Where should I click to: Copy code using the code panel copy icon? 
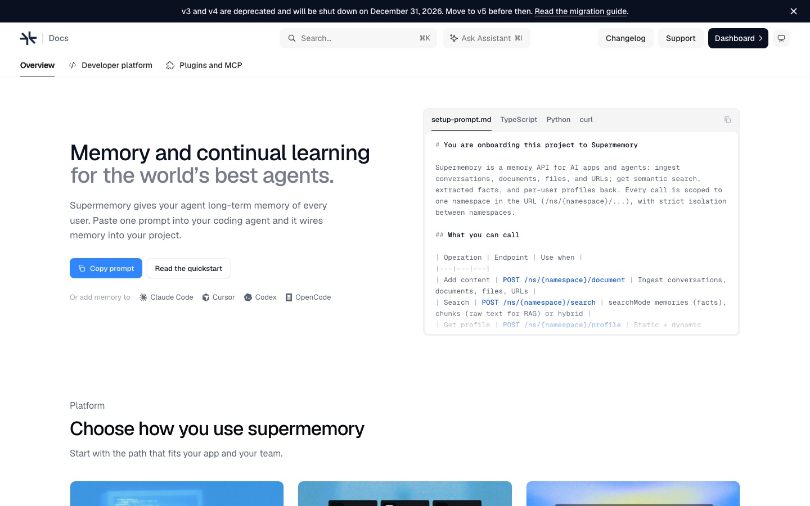[727, 120]
